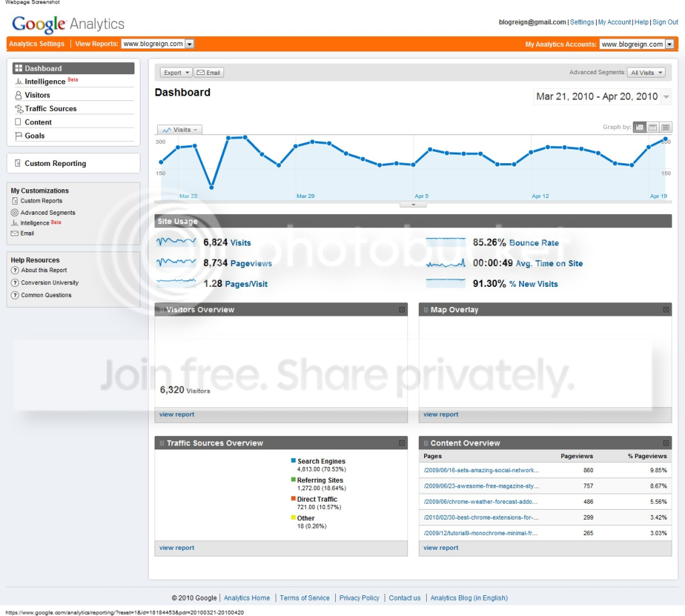Click the Visitors overview sparkline for Visits

tap(176, 241)
